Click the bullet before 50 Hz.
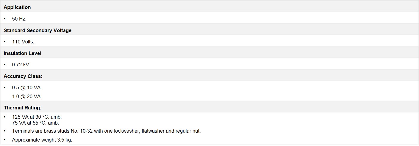 (5, 19)
